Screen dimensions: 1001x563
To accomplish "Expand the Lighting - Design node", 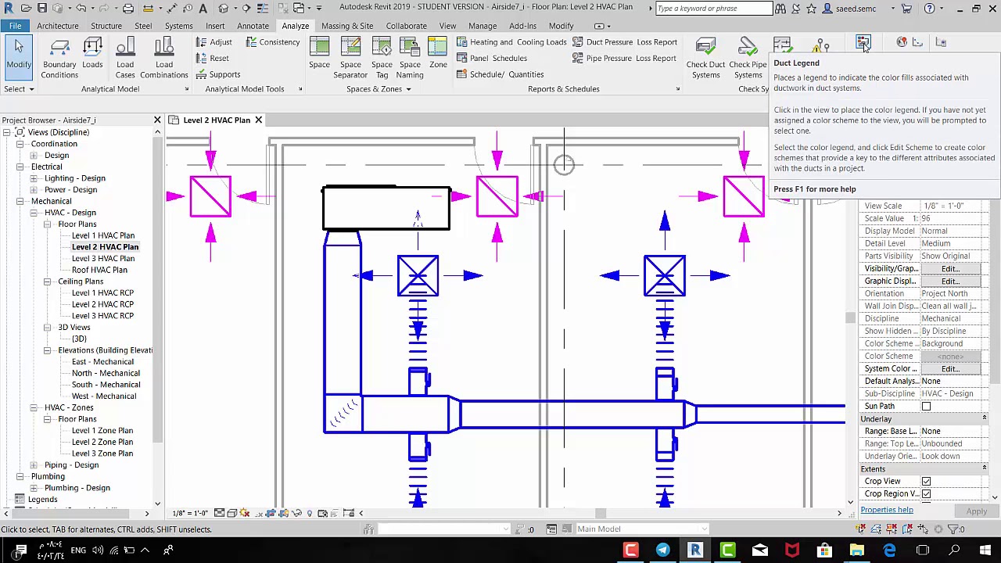I will [x=34, y=178].
